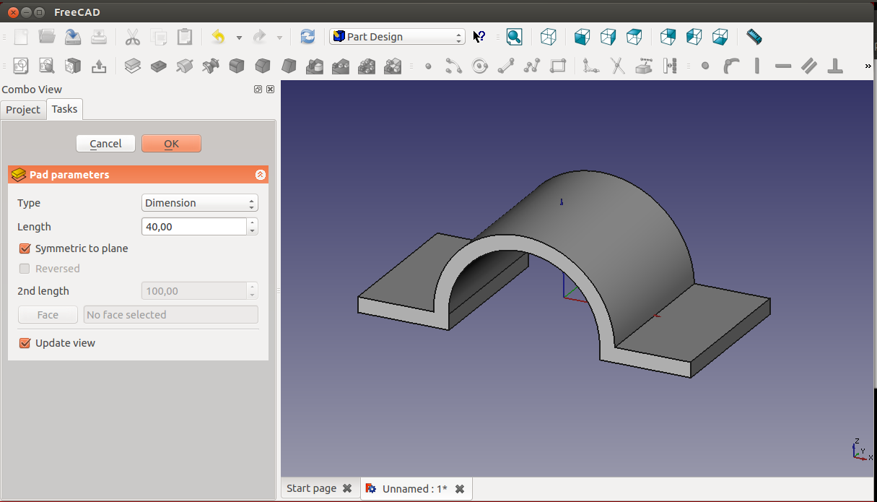Enable the Symmetric to plane checkbox
Viewport: 877px width, 502px height.
pos(25,248)
